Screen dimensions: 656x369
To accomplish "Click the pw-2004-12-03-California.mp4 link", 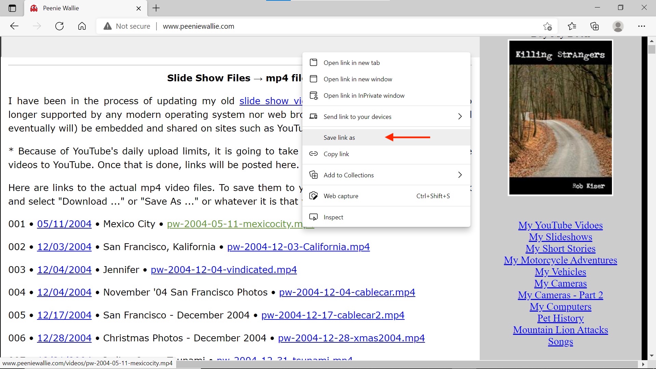I will [x=298, y=247].
